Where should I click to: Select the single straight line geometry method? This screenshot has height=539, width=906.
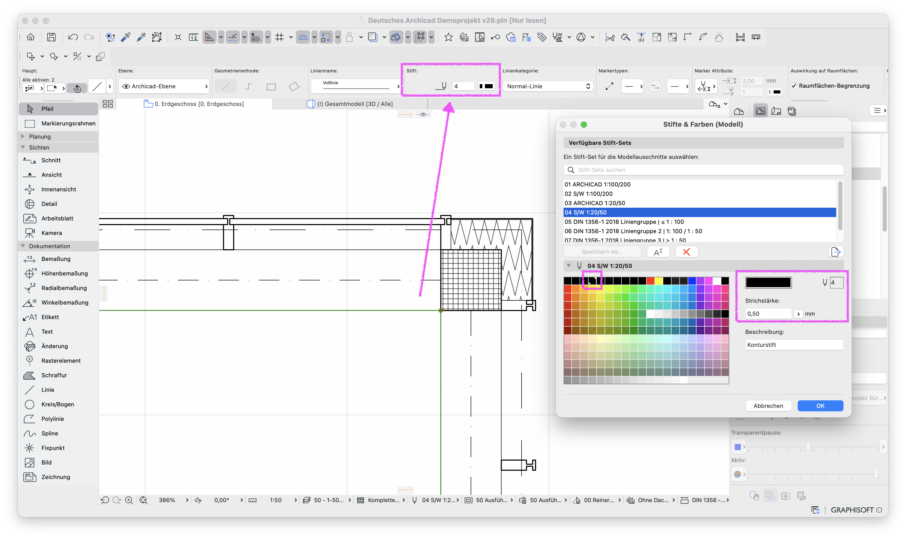point(226,86)
